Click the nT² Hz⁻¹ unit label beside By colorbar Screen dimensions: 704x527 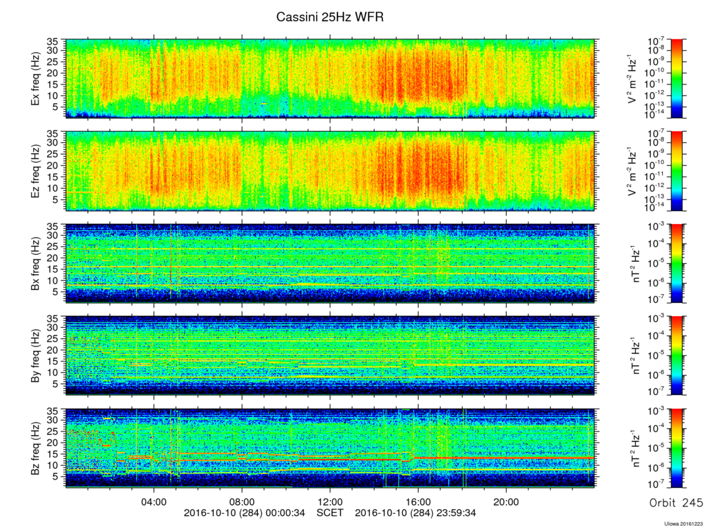[635, 356]
